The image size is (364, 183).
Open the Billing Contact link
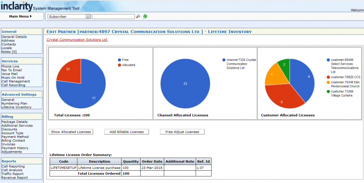[x=13, y=141]
